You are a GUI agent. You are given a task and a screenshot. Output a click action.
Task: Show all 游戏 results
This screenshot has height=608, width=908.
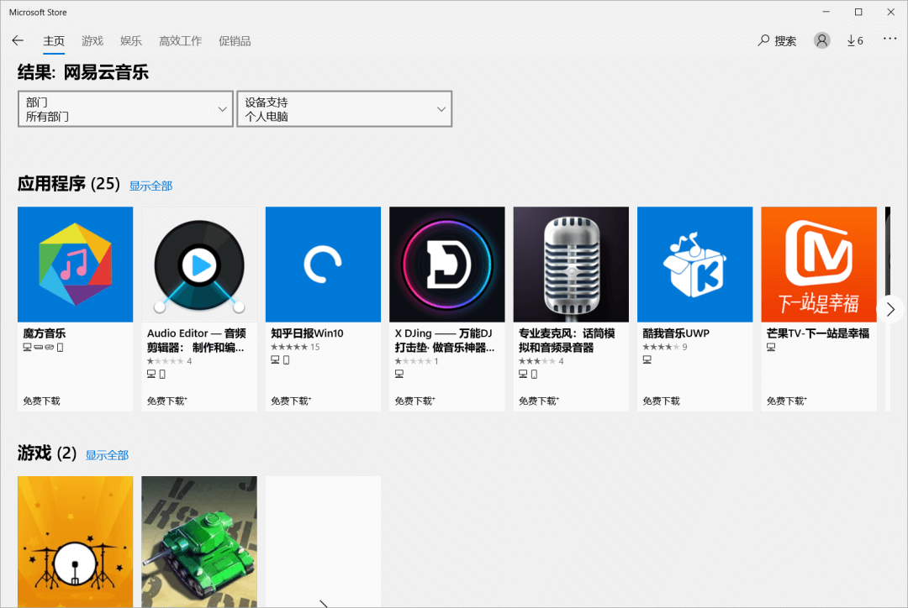point(107,455)
